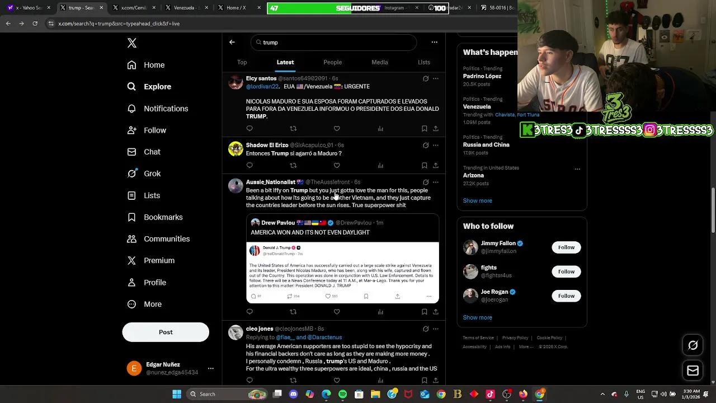Open account menu dots beside Edgar Nuñez
716x403 pixels.
point(211,368)
